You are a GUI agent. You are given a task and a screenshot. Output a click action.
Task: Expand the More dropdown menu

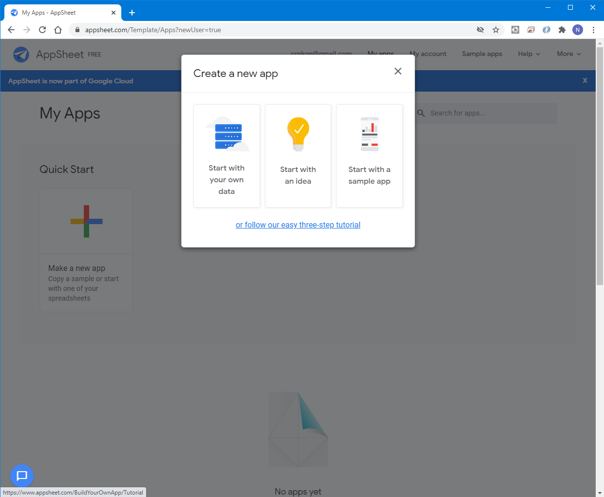pos(568,54)
